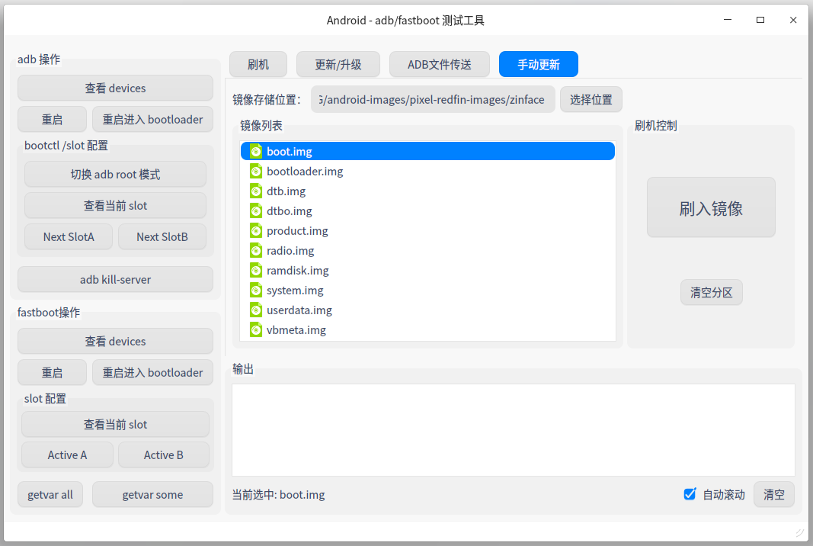Click the system.img file icon
813x546 pixels.
255,291
